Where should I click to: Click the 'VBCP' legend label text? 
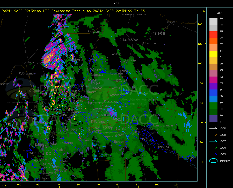(223, 128)
